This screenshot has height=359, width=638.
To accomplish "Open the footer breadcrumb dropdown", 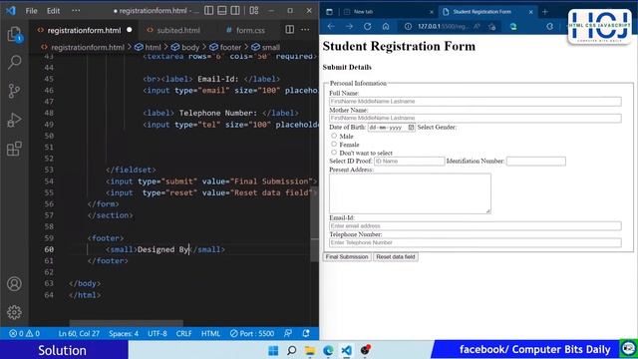I will click(x=225, y=47).
